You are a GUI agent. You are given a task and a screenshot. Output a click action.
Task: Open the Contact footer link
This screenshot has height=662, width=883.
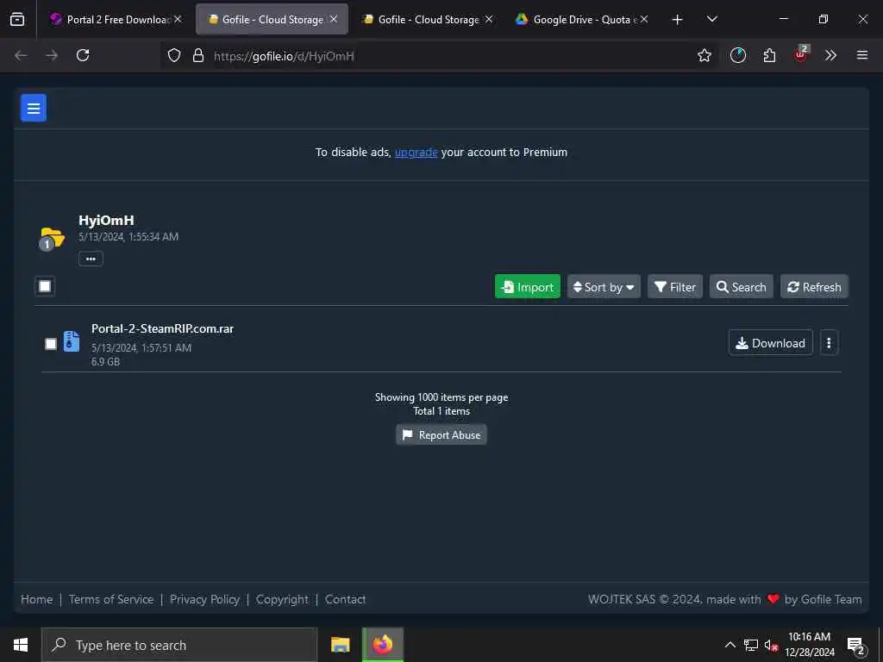[345, 599]
